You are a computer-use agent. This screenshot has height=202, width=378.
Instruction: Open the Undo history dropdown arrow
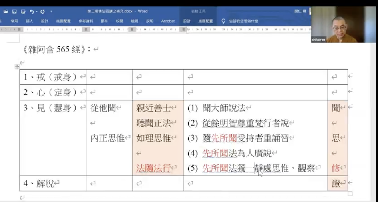[x=36, y=12]
